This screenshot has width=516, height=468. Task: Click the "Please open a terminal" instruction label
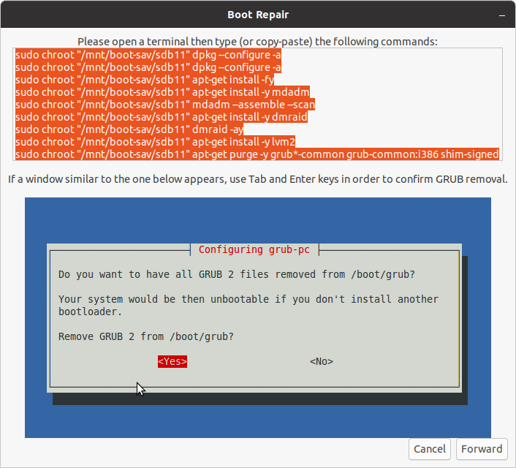[257, 42]
